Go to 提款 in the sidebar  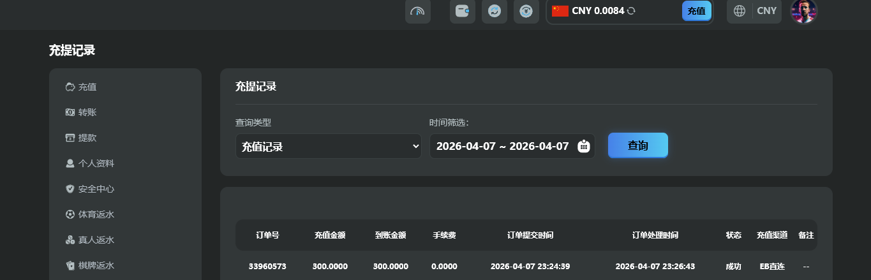point(87,138)
